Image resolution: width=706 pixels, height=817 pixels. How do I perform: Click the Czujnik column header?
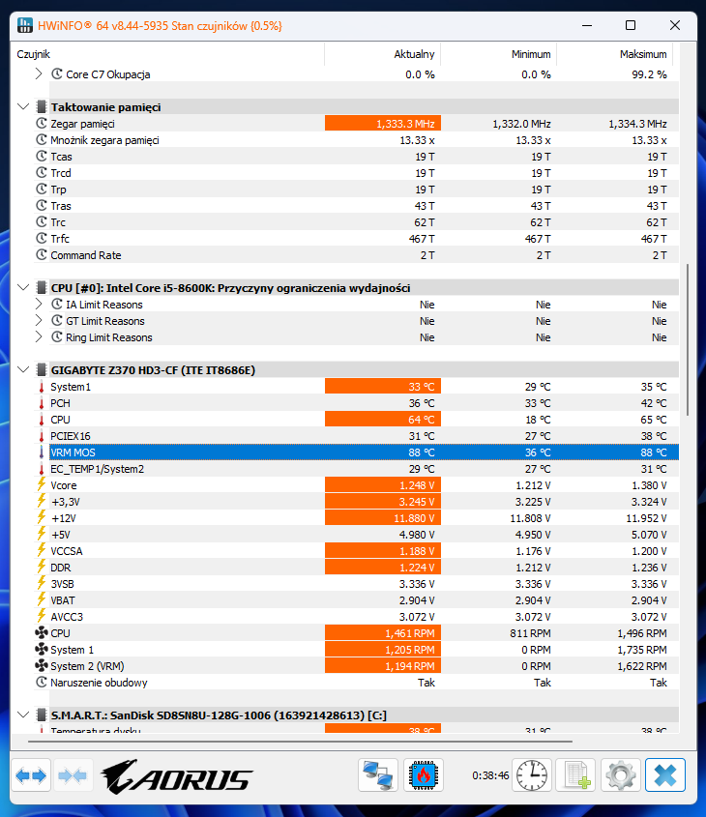click(x=167, y=54)
